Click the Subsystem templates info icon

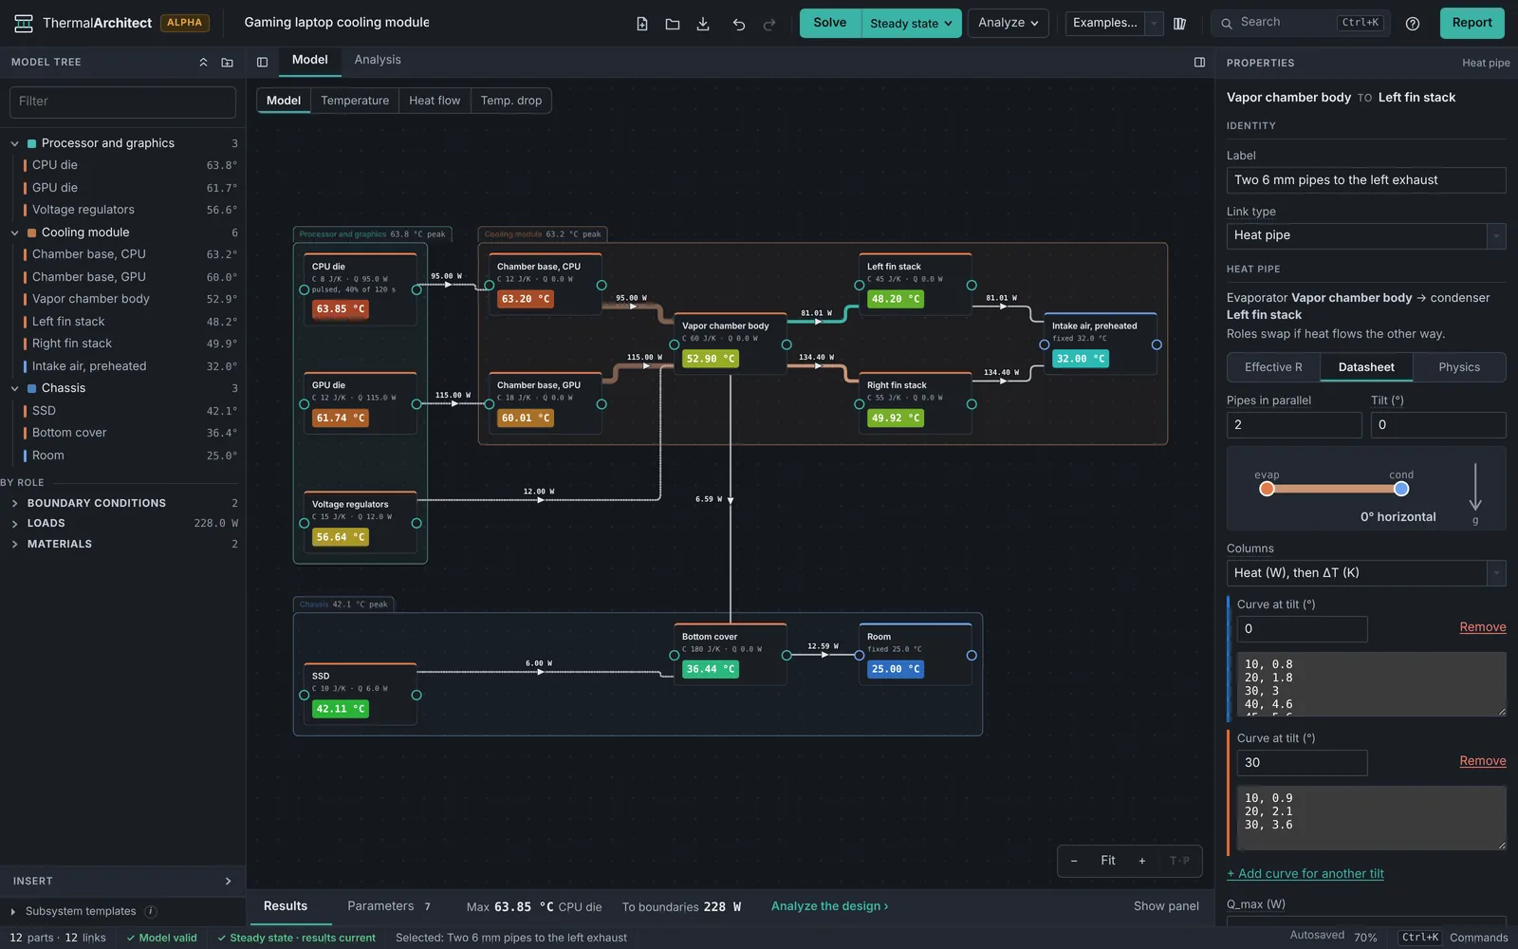click(150, 911)
